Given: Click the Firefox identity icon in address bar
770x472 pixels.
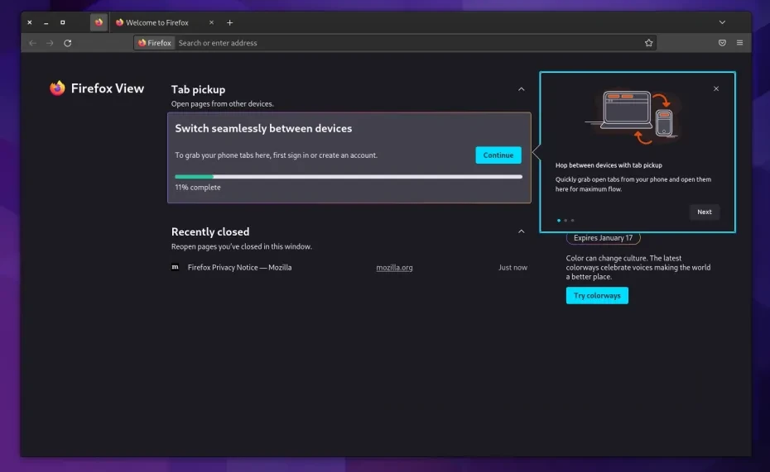Looking at the screenshot, I should pyautogui.click(x=155, y=43).
